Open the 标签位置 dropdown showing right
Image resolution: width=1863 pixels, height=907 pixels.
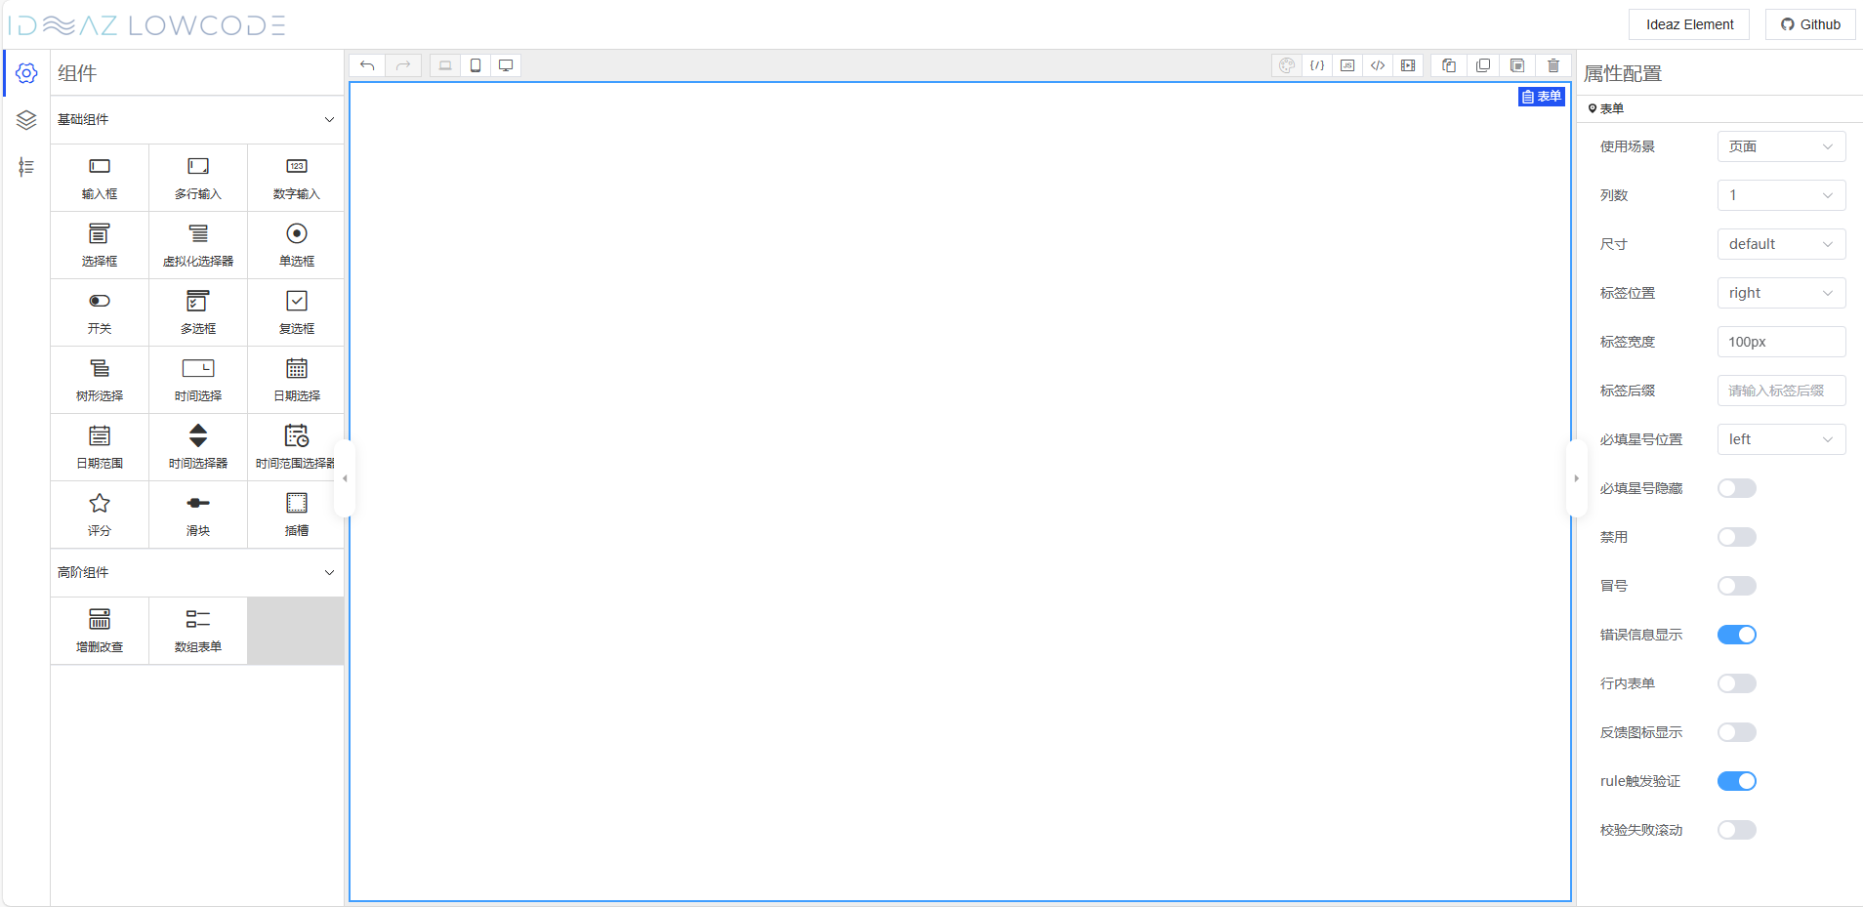pos(1780,293)
